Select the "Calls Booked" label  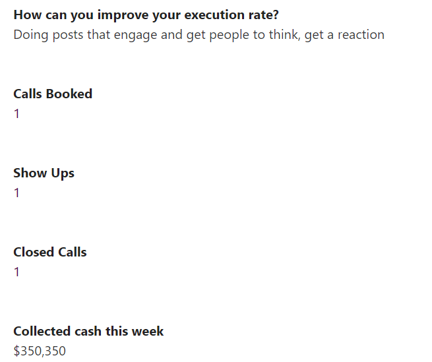pos(53,94)
